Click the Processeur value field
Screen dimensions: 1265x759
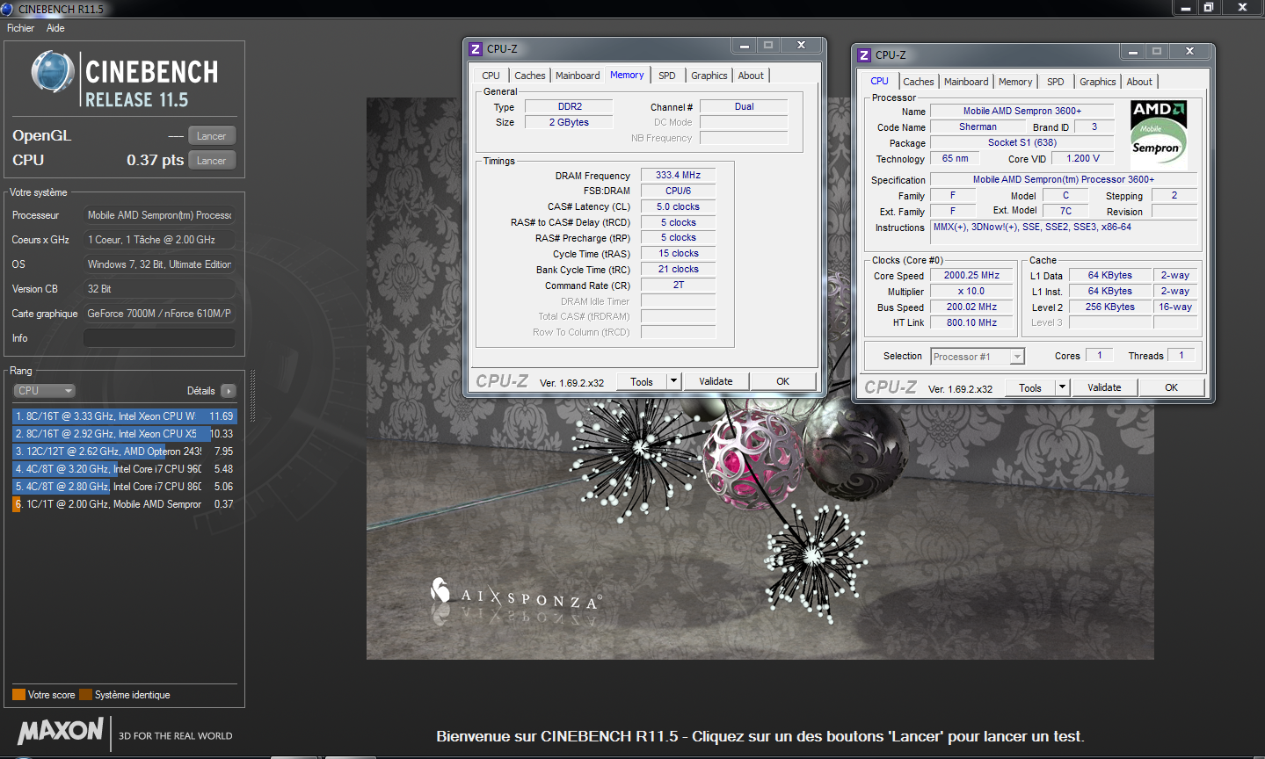(x=159, y=215)
